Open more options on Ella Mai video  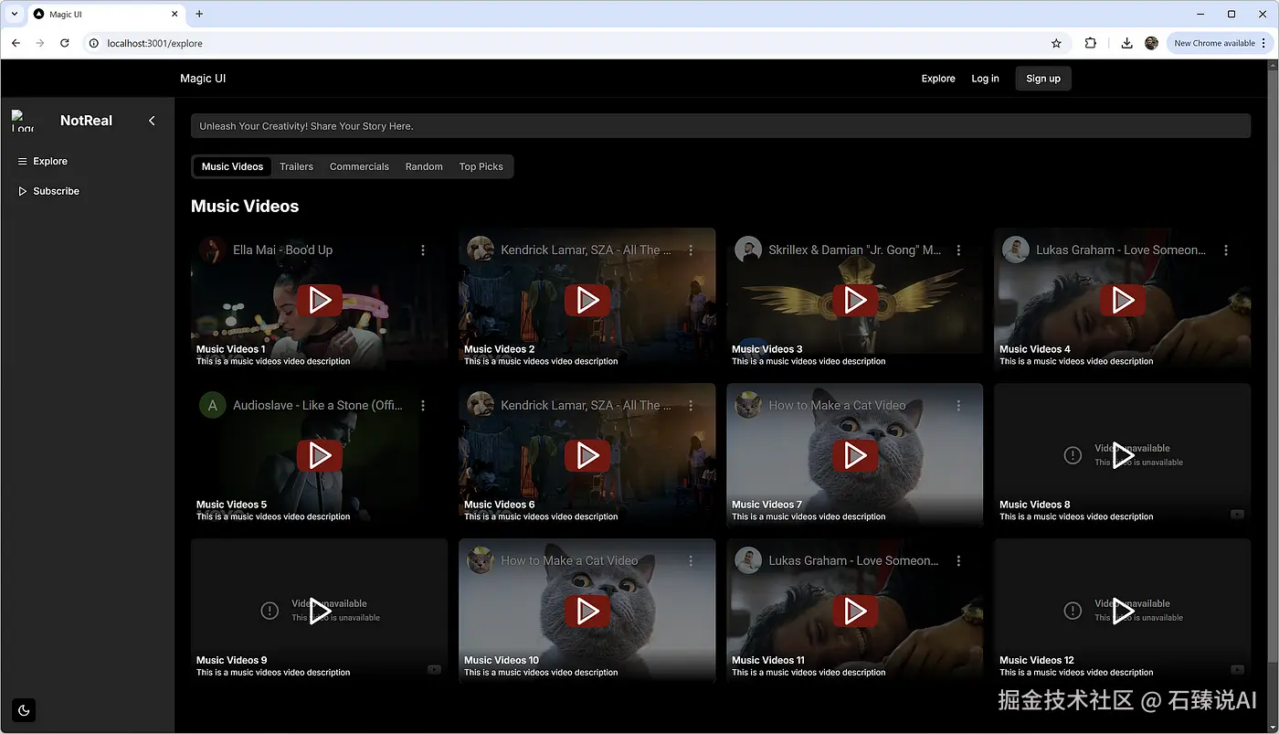tap(423, 250)
